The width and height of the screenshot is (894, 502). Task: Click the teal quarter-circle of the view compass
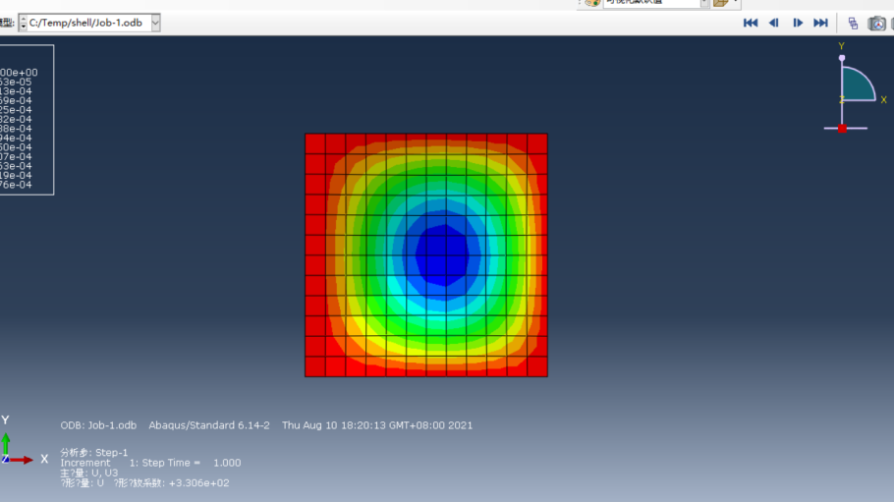[x=857, y=86]
